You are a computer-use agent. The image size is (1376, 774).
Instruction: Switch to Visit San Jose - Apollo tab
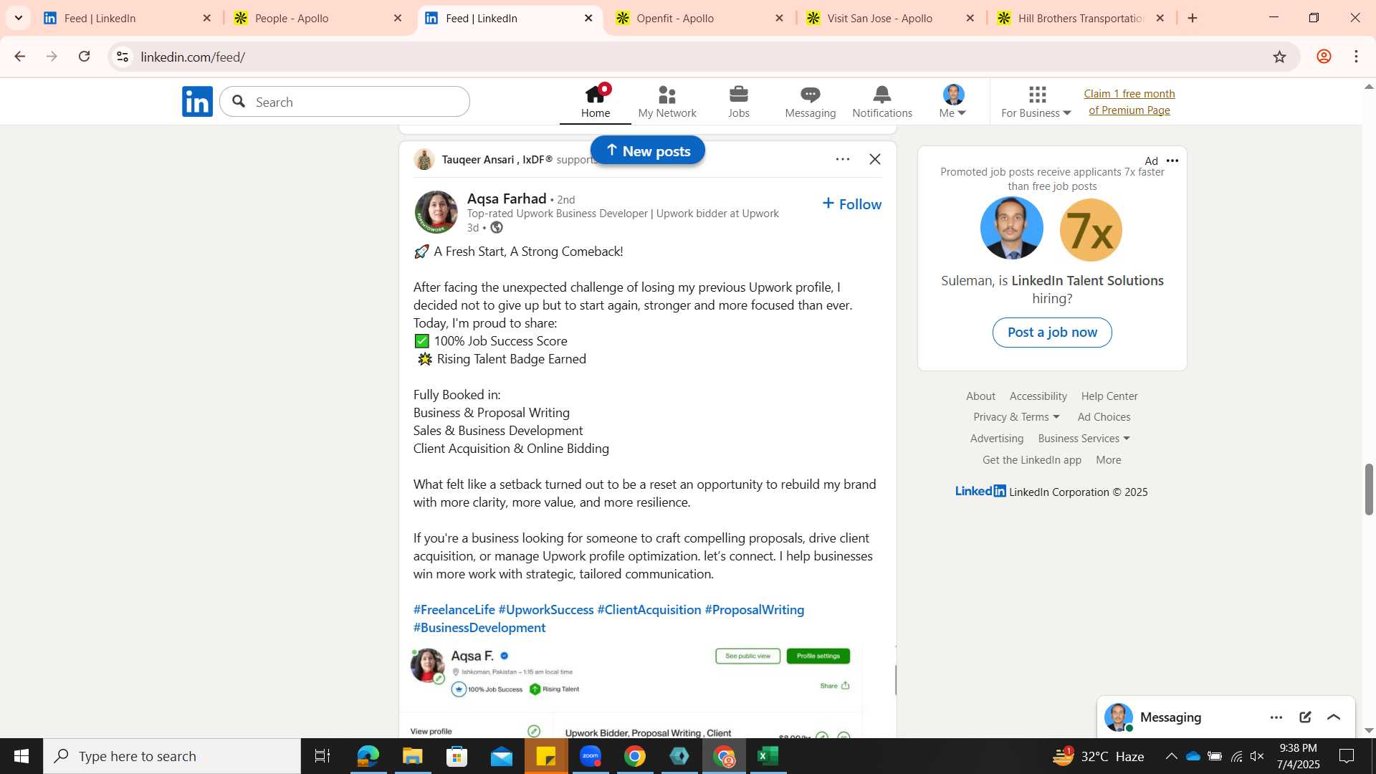(x=890, y=18)
